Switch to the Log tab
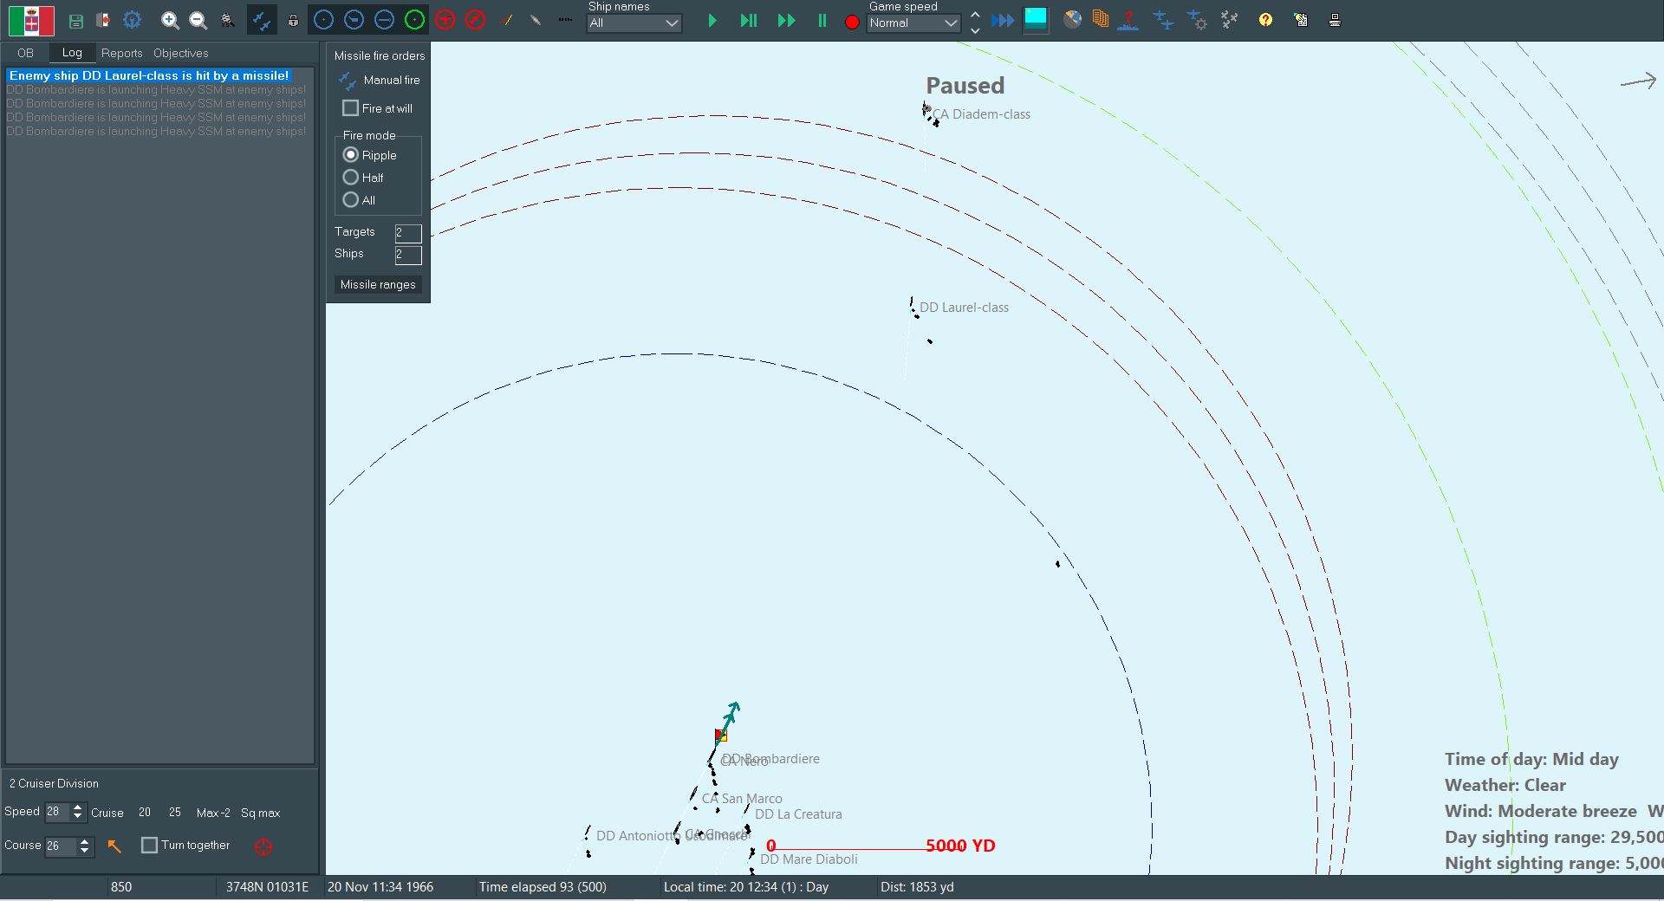The height and width of the screenshot is (901, 1664). (72, 52)
